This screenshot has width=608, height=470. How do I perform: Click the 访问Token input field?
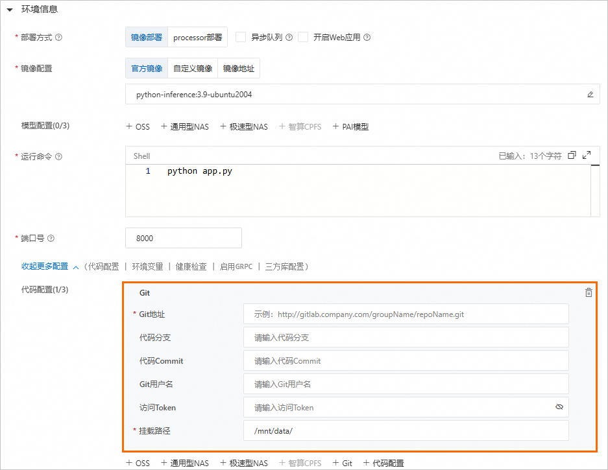(406, 407)
